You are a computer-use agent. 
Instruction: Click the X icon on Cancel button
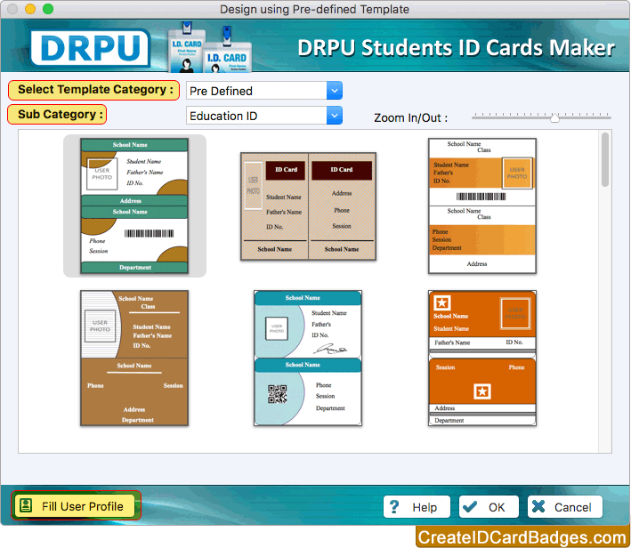(x=538, y=506)
